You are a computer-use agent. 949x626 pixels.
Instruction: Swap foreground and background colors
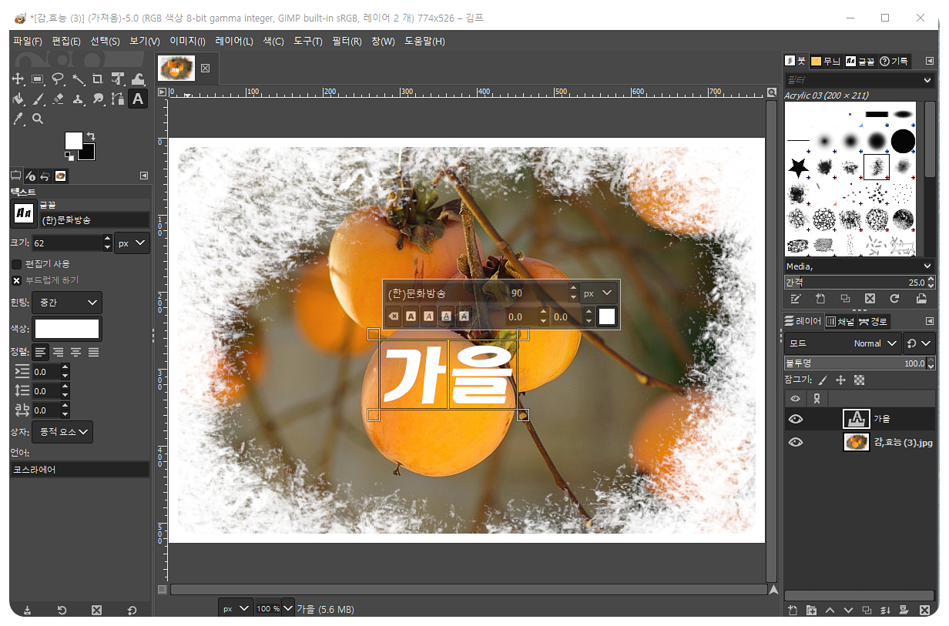[x=91, y=136]
